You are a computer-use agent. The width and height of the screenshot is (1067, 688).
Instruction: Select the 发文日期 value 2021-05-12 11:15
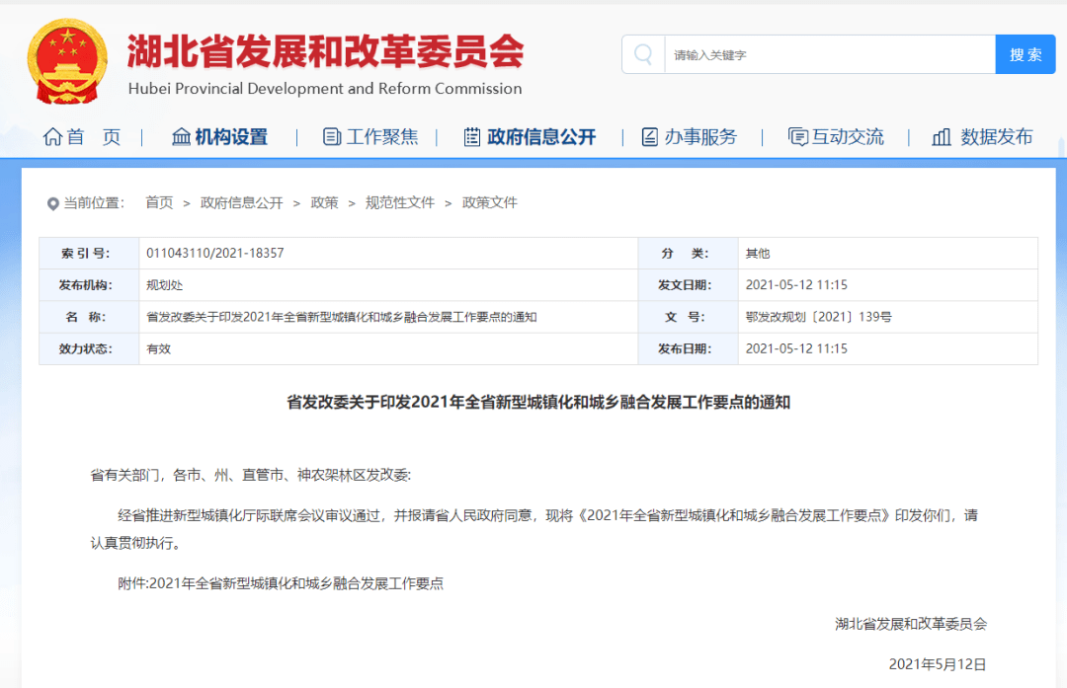[x=797, y=285]
